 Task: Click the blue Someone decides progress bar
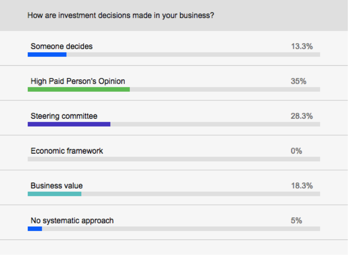47,55
